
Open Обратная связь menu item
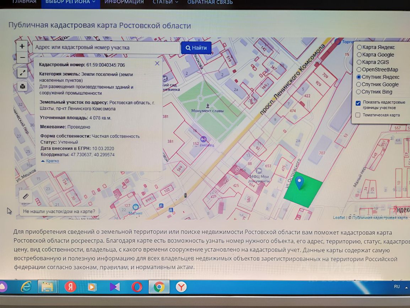coord(210,2)
